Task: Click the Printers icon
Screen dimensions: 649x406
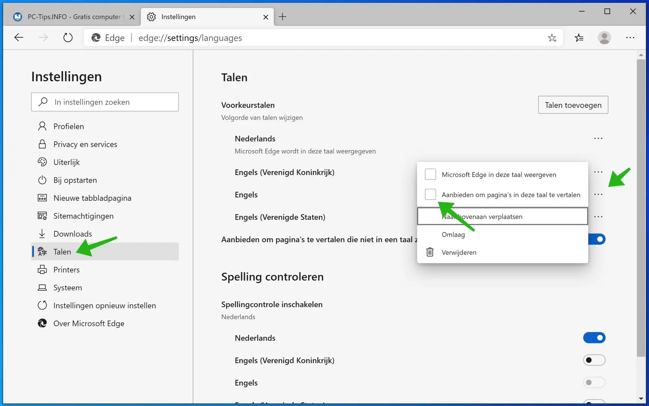Action: 42,269
